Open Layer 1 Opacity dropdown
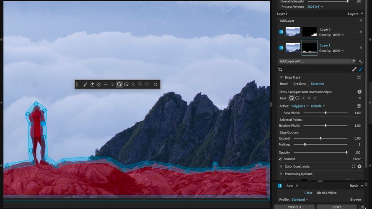Image resolution: width=372 pixels, height=209 pixels. [338, 51]
